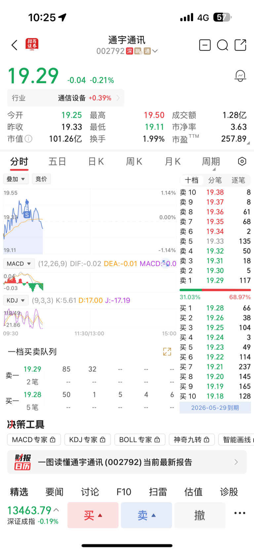254x552 pixels.
Task: Tap the 深 market badge
Action: 129,51
